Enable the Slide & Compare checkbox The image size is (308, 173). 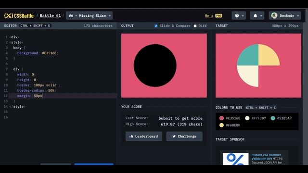156,26
